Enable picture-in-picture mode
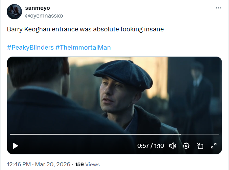The image size is (229, 170). [x=200, y=146]
